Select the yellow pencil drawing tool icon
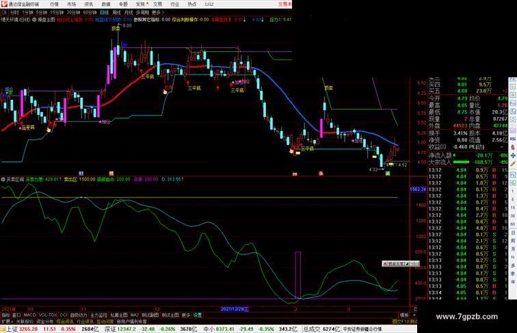 click(x=513, y=164)
